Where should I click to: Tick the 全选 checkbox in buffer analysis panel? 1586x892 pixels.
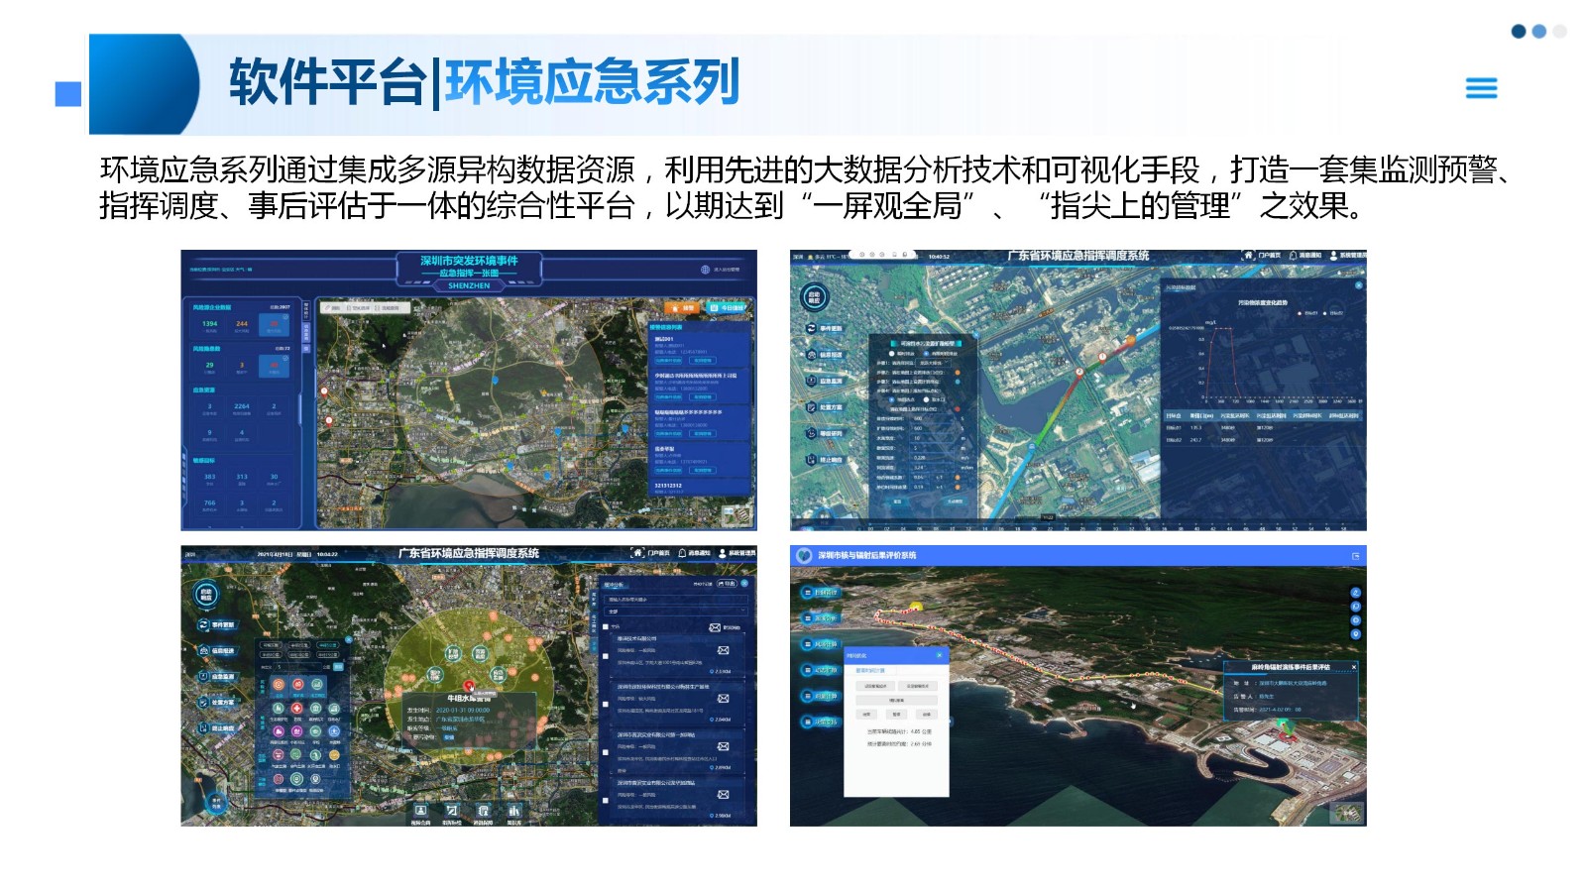click(606, 626)
